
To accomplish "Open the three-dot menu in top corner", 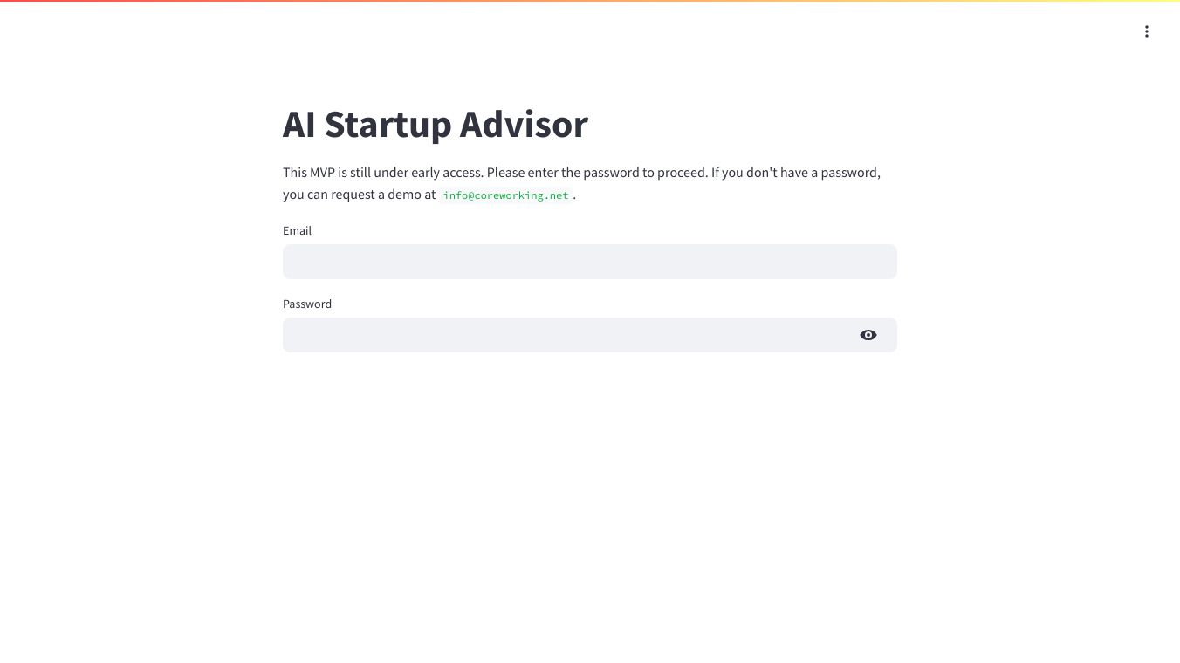I will pyautogui.click(x=1146, y=31).
